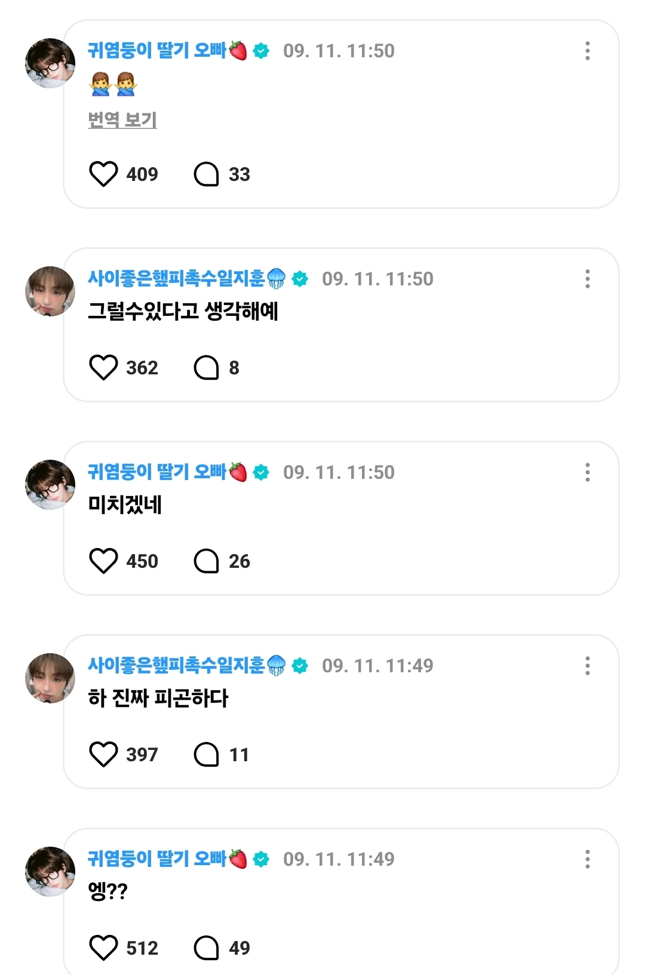The image size is (645, 975).
Task: Open more options on 그럴수있다고 생각해예 post
Action: click(588, 279)
